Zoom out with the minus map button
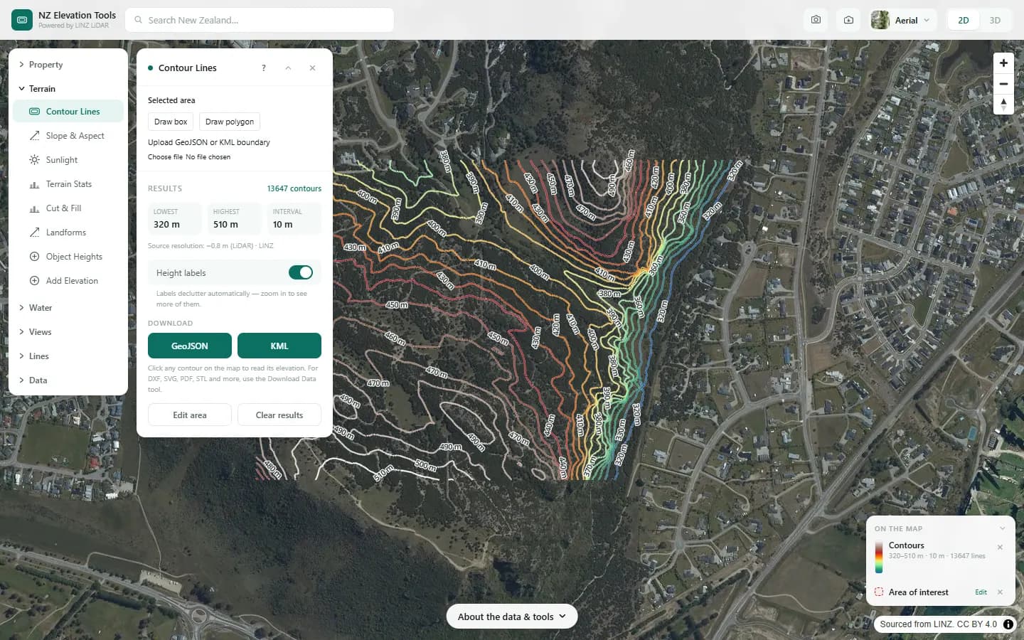1024x640 pixels. coord(1003,84)
